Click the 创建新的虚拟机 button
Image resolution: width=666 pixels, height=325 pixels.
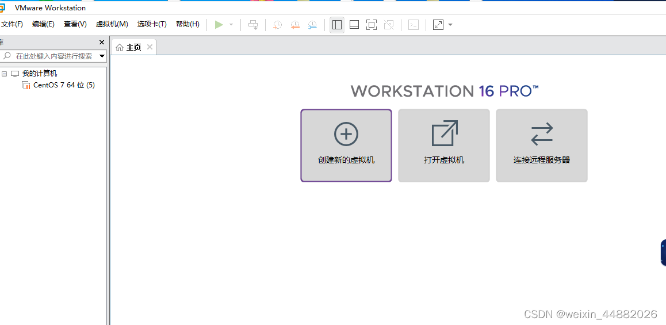point(346,146)
